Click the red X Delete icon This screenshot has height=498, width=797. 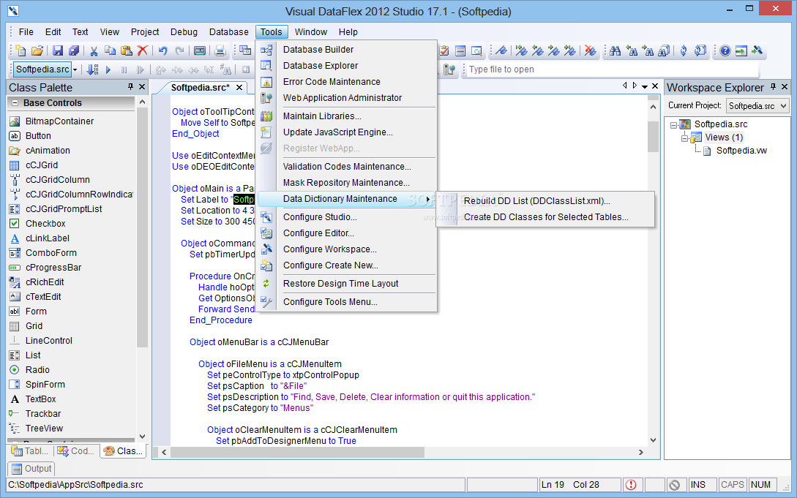pyautogui.click(x=143, y=50)
